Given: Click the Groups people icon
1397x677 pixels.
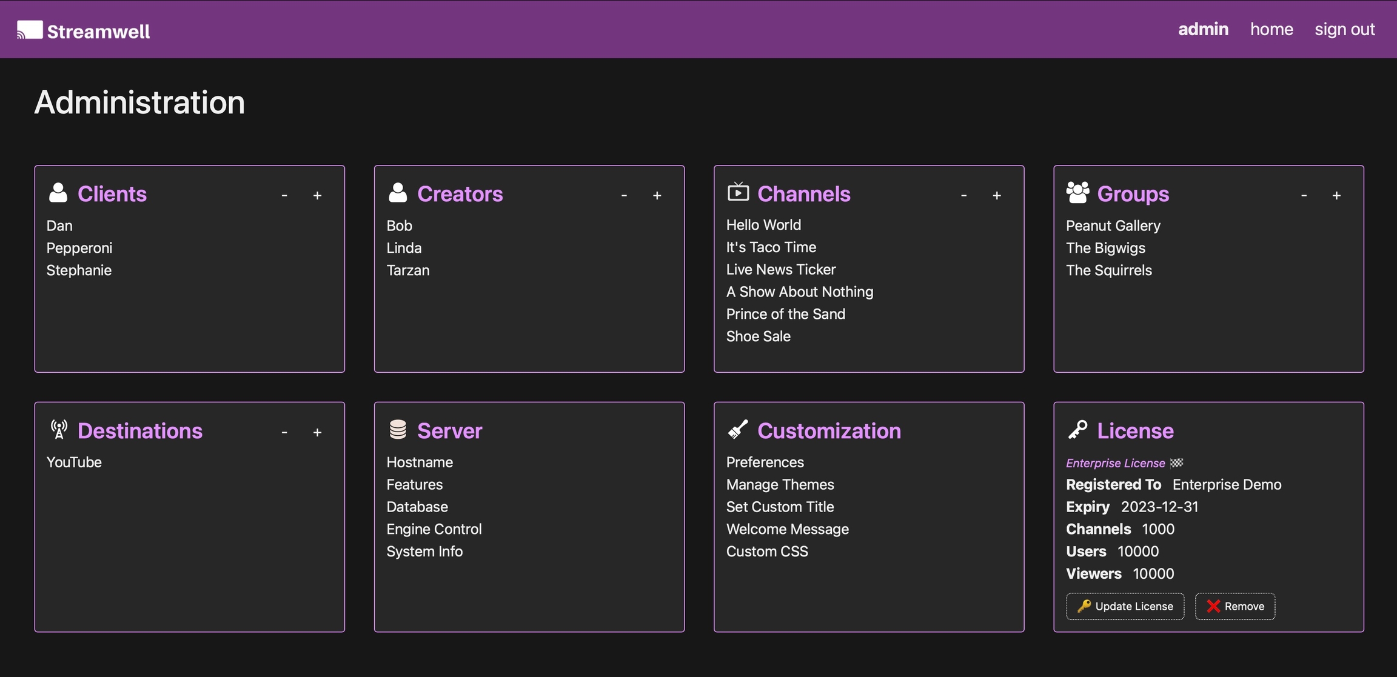Looking at the screenshot, I should coord(1077,193).
